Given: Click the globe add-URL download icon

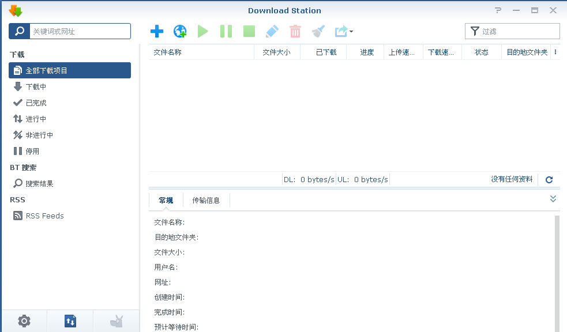Looking at the screenshot, I should 180,32.
